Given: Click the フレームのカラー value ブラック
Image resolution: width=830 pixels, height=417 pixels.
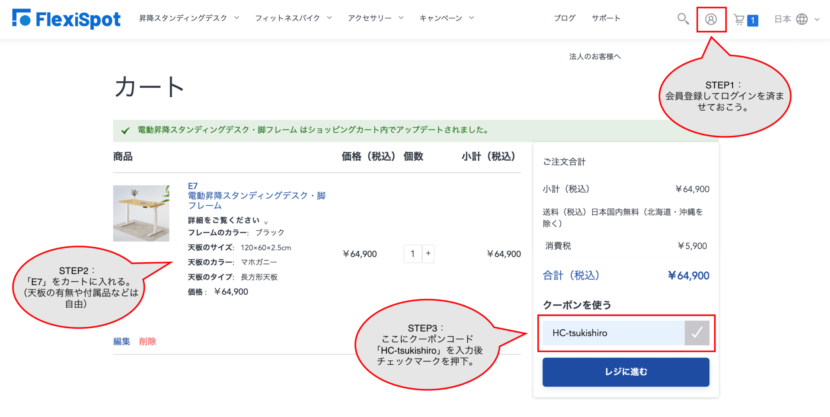Looking at the screenshot, I should click(x=270, y=232).
